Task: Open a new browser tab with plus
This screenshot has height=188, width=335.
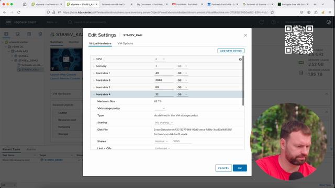Action: [x=315, y=4]
